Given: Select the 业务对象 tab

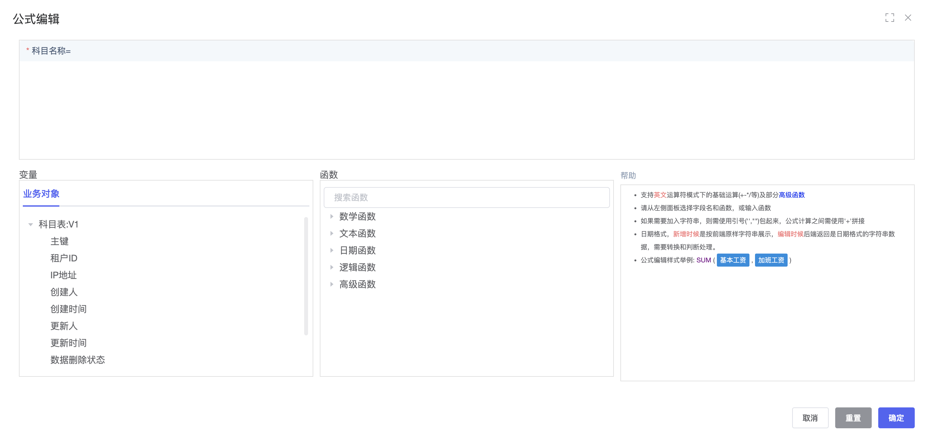Looking at the screenshot, I should 41,194.
